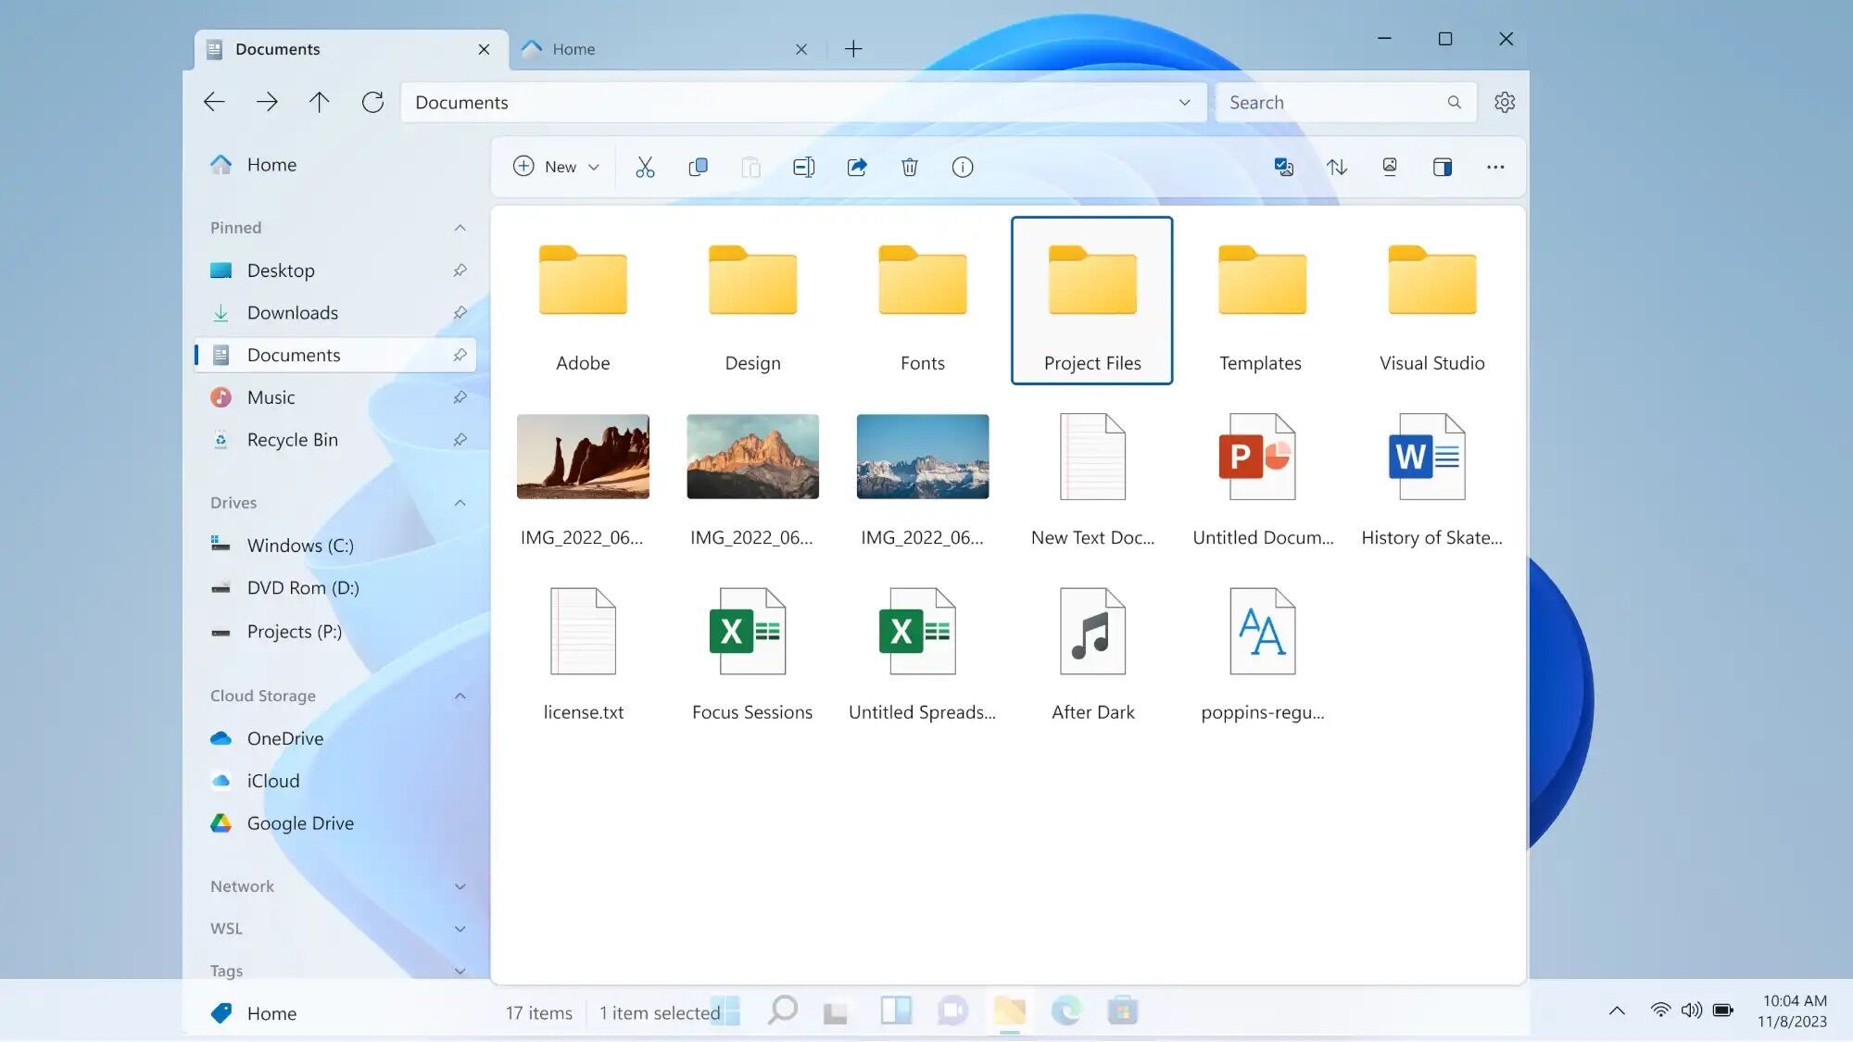Expand the address bar path dropdown
The width and height of the screenshot is (1853, 1042).
tap(1183, 102)
